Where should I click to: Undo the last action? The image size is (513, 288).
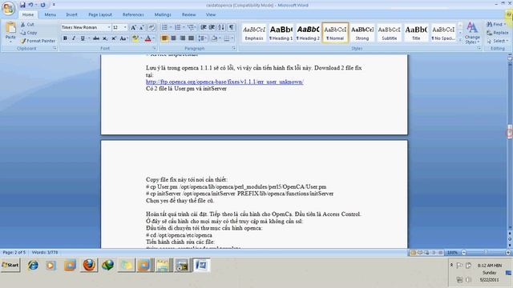[30, 5]
